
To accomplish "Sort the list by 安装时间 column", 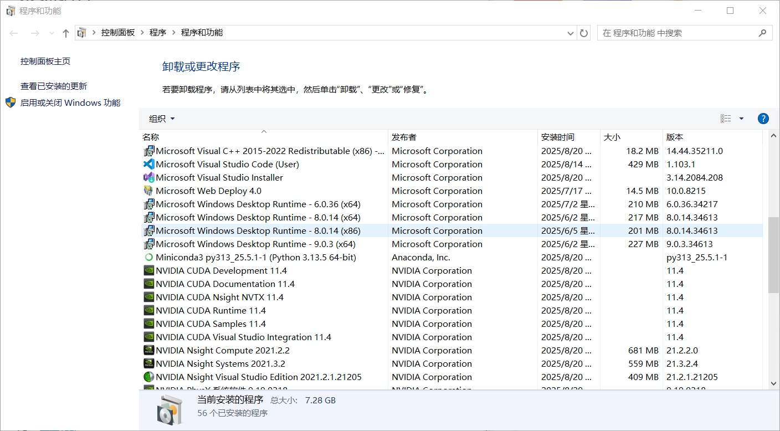I will (x=568, y=137).
